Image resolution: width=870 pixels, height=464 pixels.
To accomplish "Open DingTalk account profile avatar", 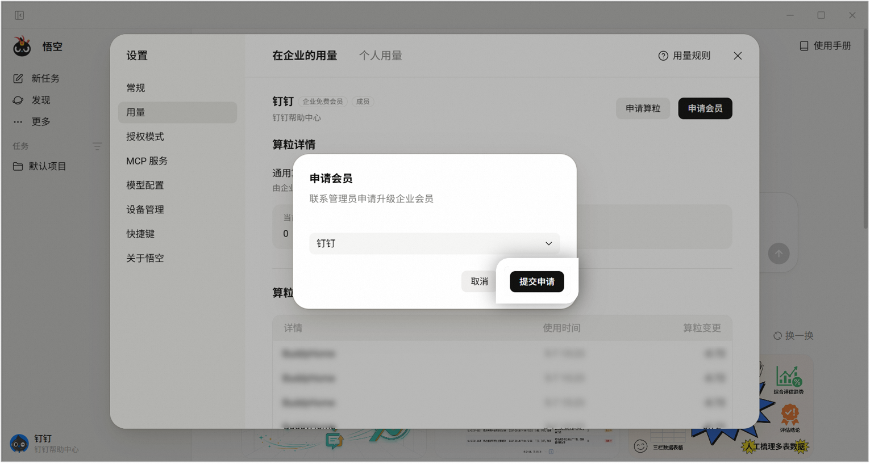I will click(19, 443).
